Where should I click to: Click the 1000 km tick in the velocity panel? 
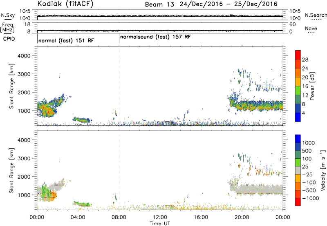tap(24, 195)
